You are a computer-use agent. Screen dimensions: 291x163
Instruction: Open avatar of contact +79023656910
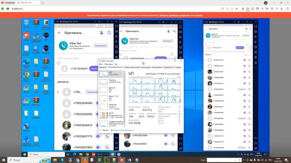point(67,125)
